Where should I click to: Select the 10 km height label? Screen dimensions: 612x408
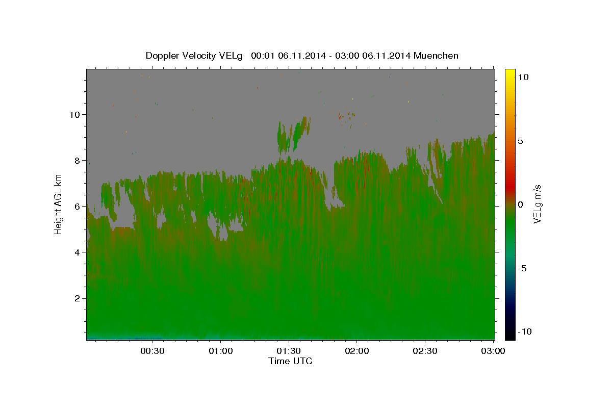tap(76, 114)
